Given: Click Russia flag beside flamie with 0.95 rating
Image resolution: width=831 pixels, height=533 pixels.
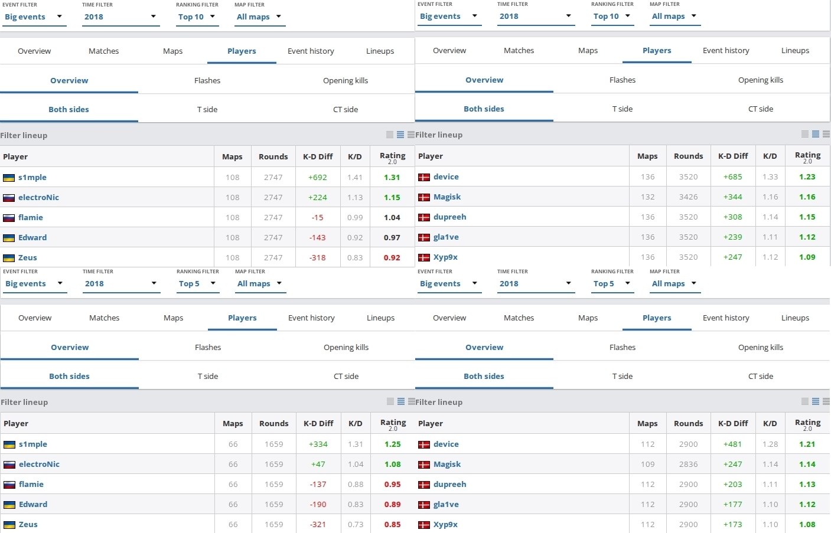Looking at the screenshot, I should (9, 485).
